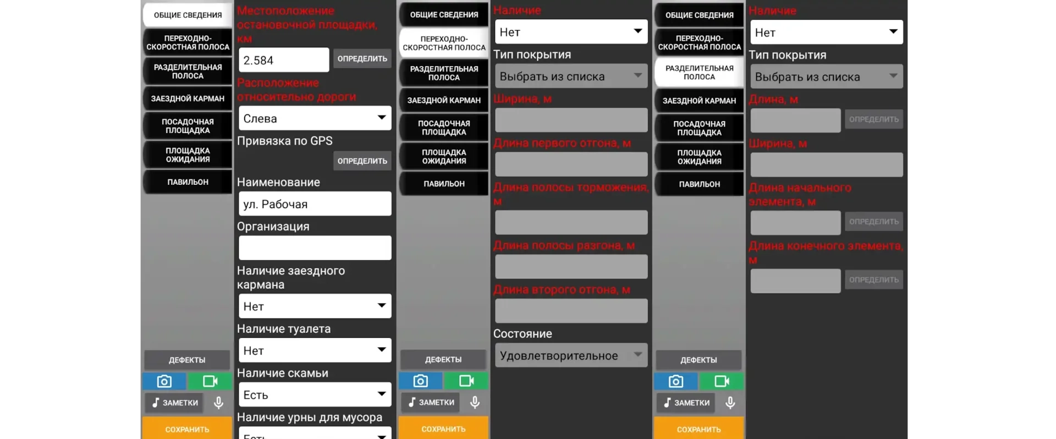The height and width of the screenshot is (439, 1056).
Task: Select 'ЗАЕЗДНОЙ КАРМАН' tab in the middle screen
Action: coord(444,100)
